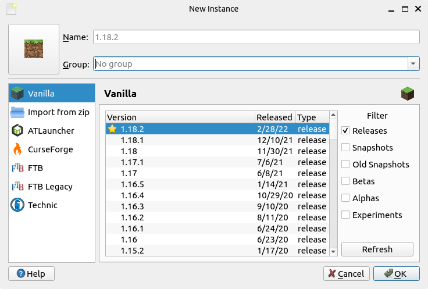Choose the Import from zip folder icon
The width and height of the screenshot is (428, 289).
pyautogui.click(x=18, y=112)
